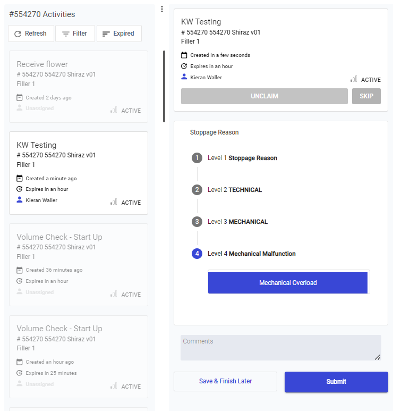Click calendar icon in KW Testing list card

click(x=20, y=179)
